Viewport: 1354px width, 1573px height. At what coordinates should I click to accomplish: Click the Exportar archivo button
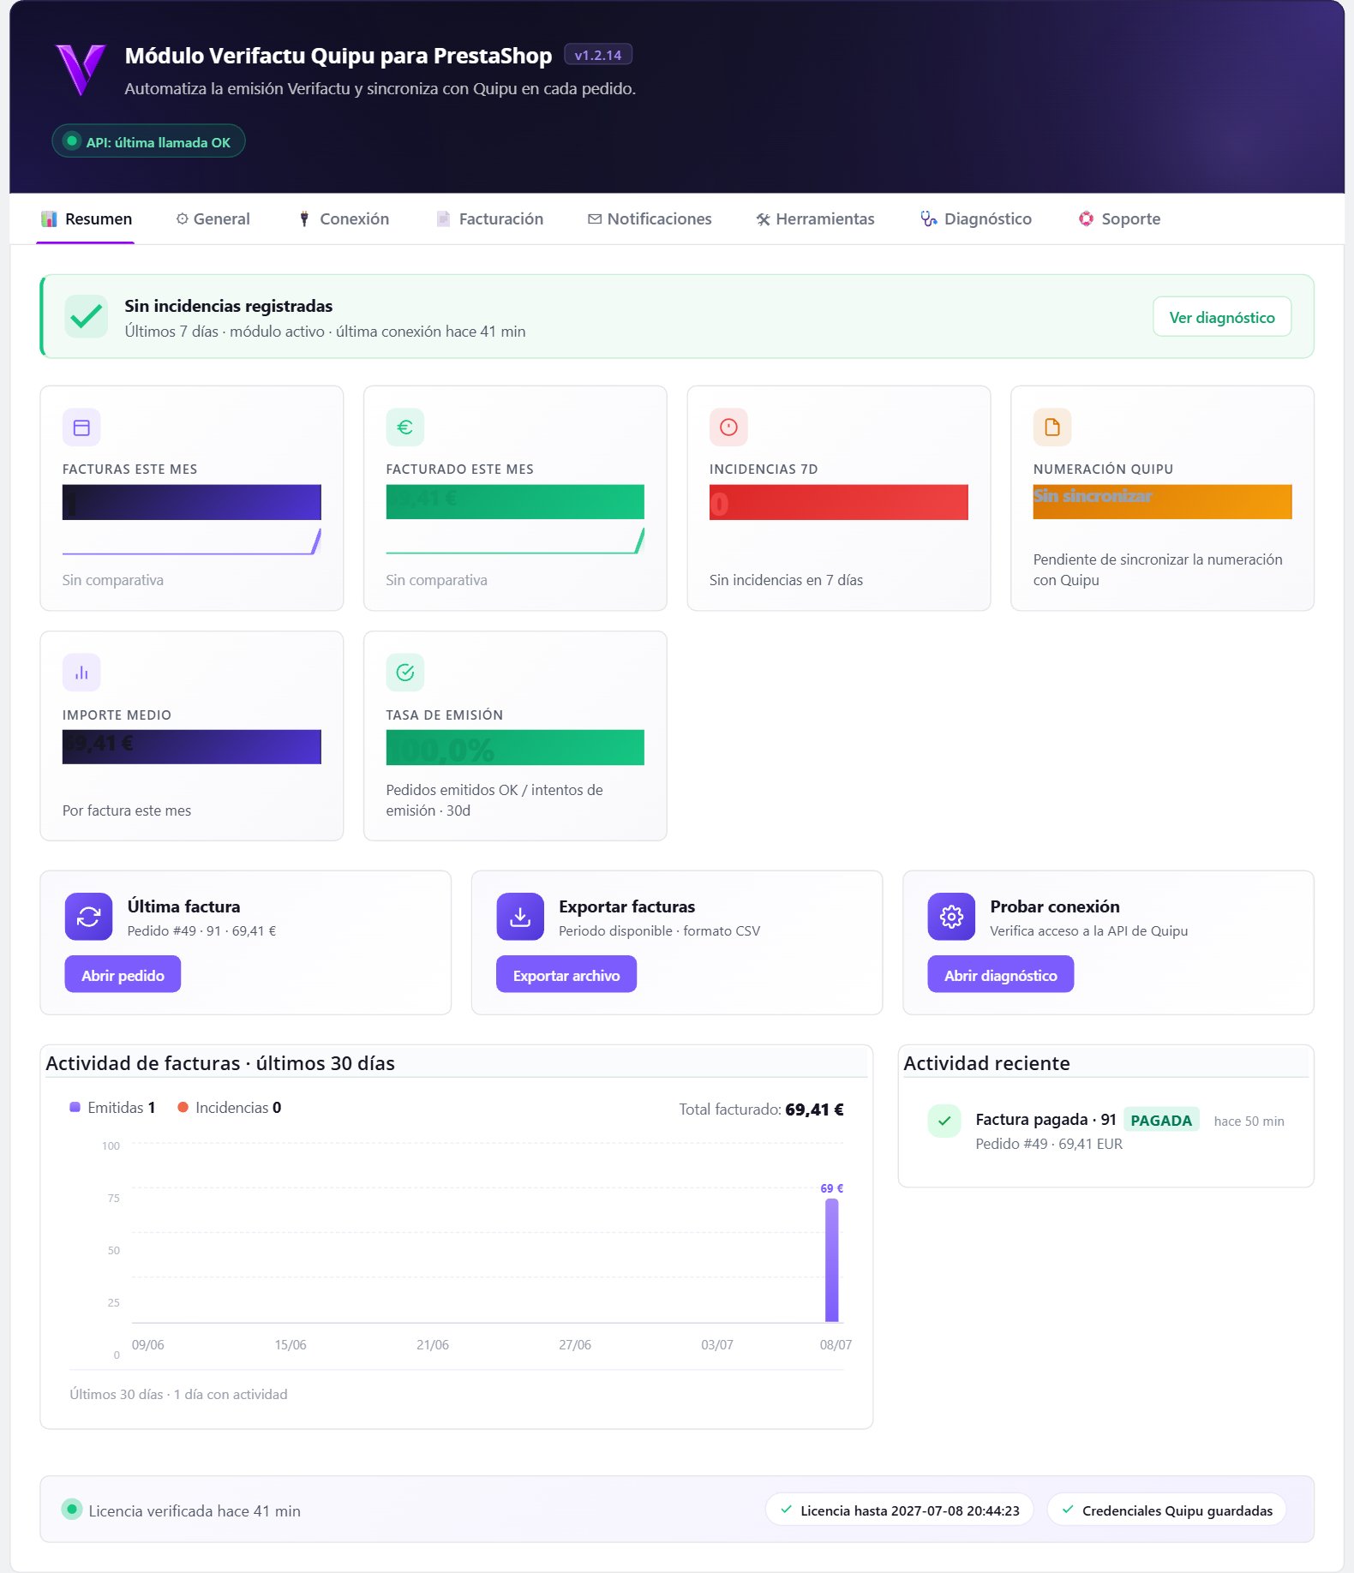pyautogui.click(x=566, y=975)
